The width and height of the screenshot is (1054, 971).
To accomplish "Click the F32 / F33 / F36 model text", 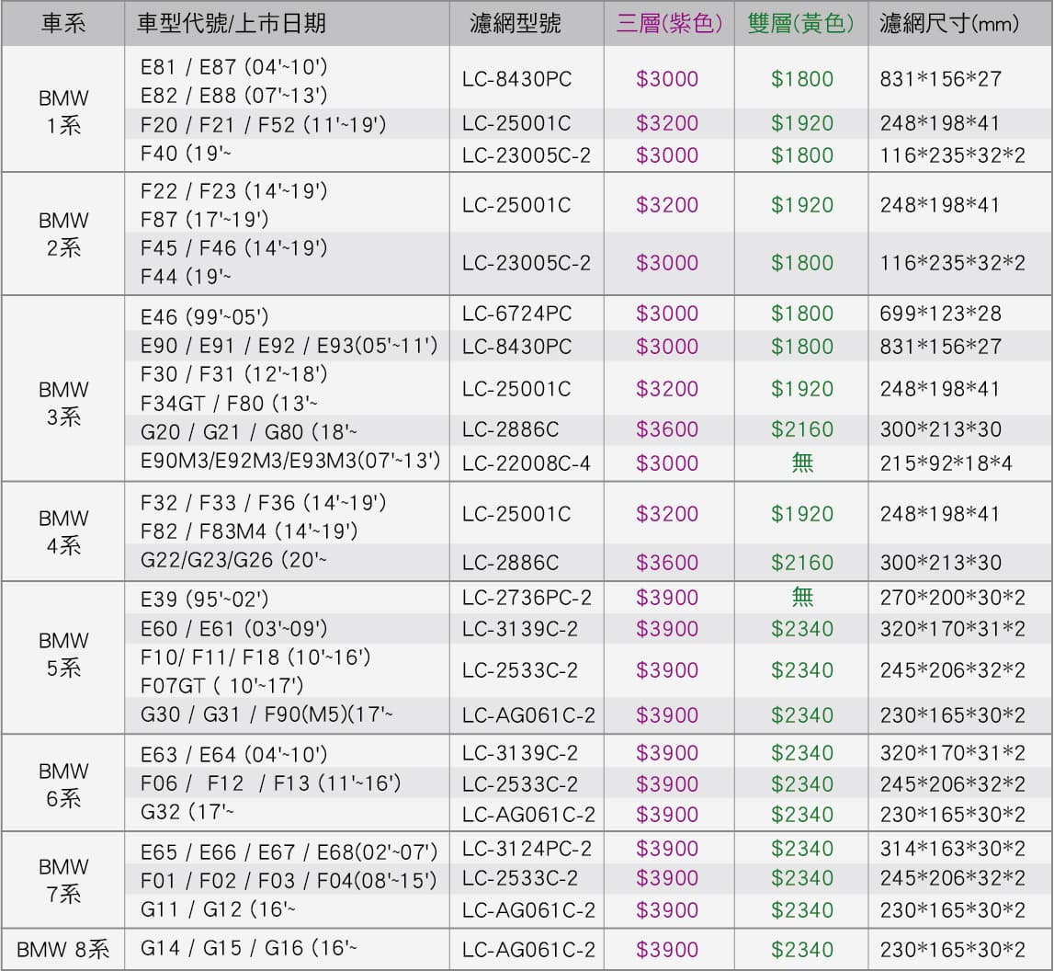I will coord(264,503).
